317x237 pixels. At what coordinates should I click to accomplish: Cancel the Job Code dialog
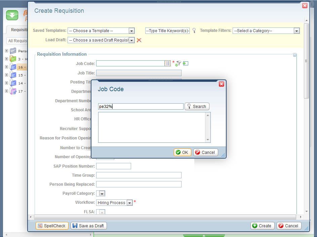coord(205,152)
